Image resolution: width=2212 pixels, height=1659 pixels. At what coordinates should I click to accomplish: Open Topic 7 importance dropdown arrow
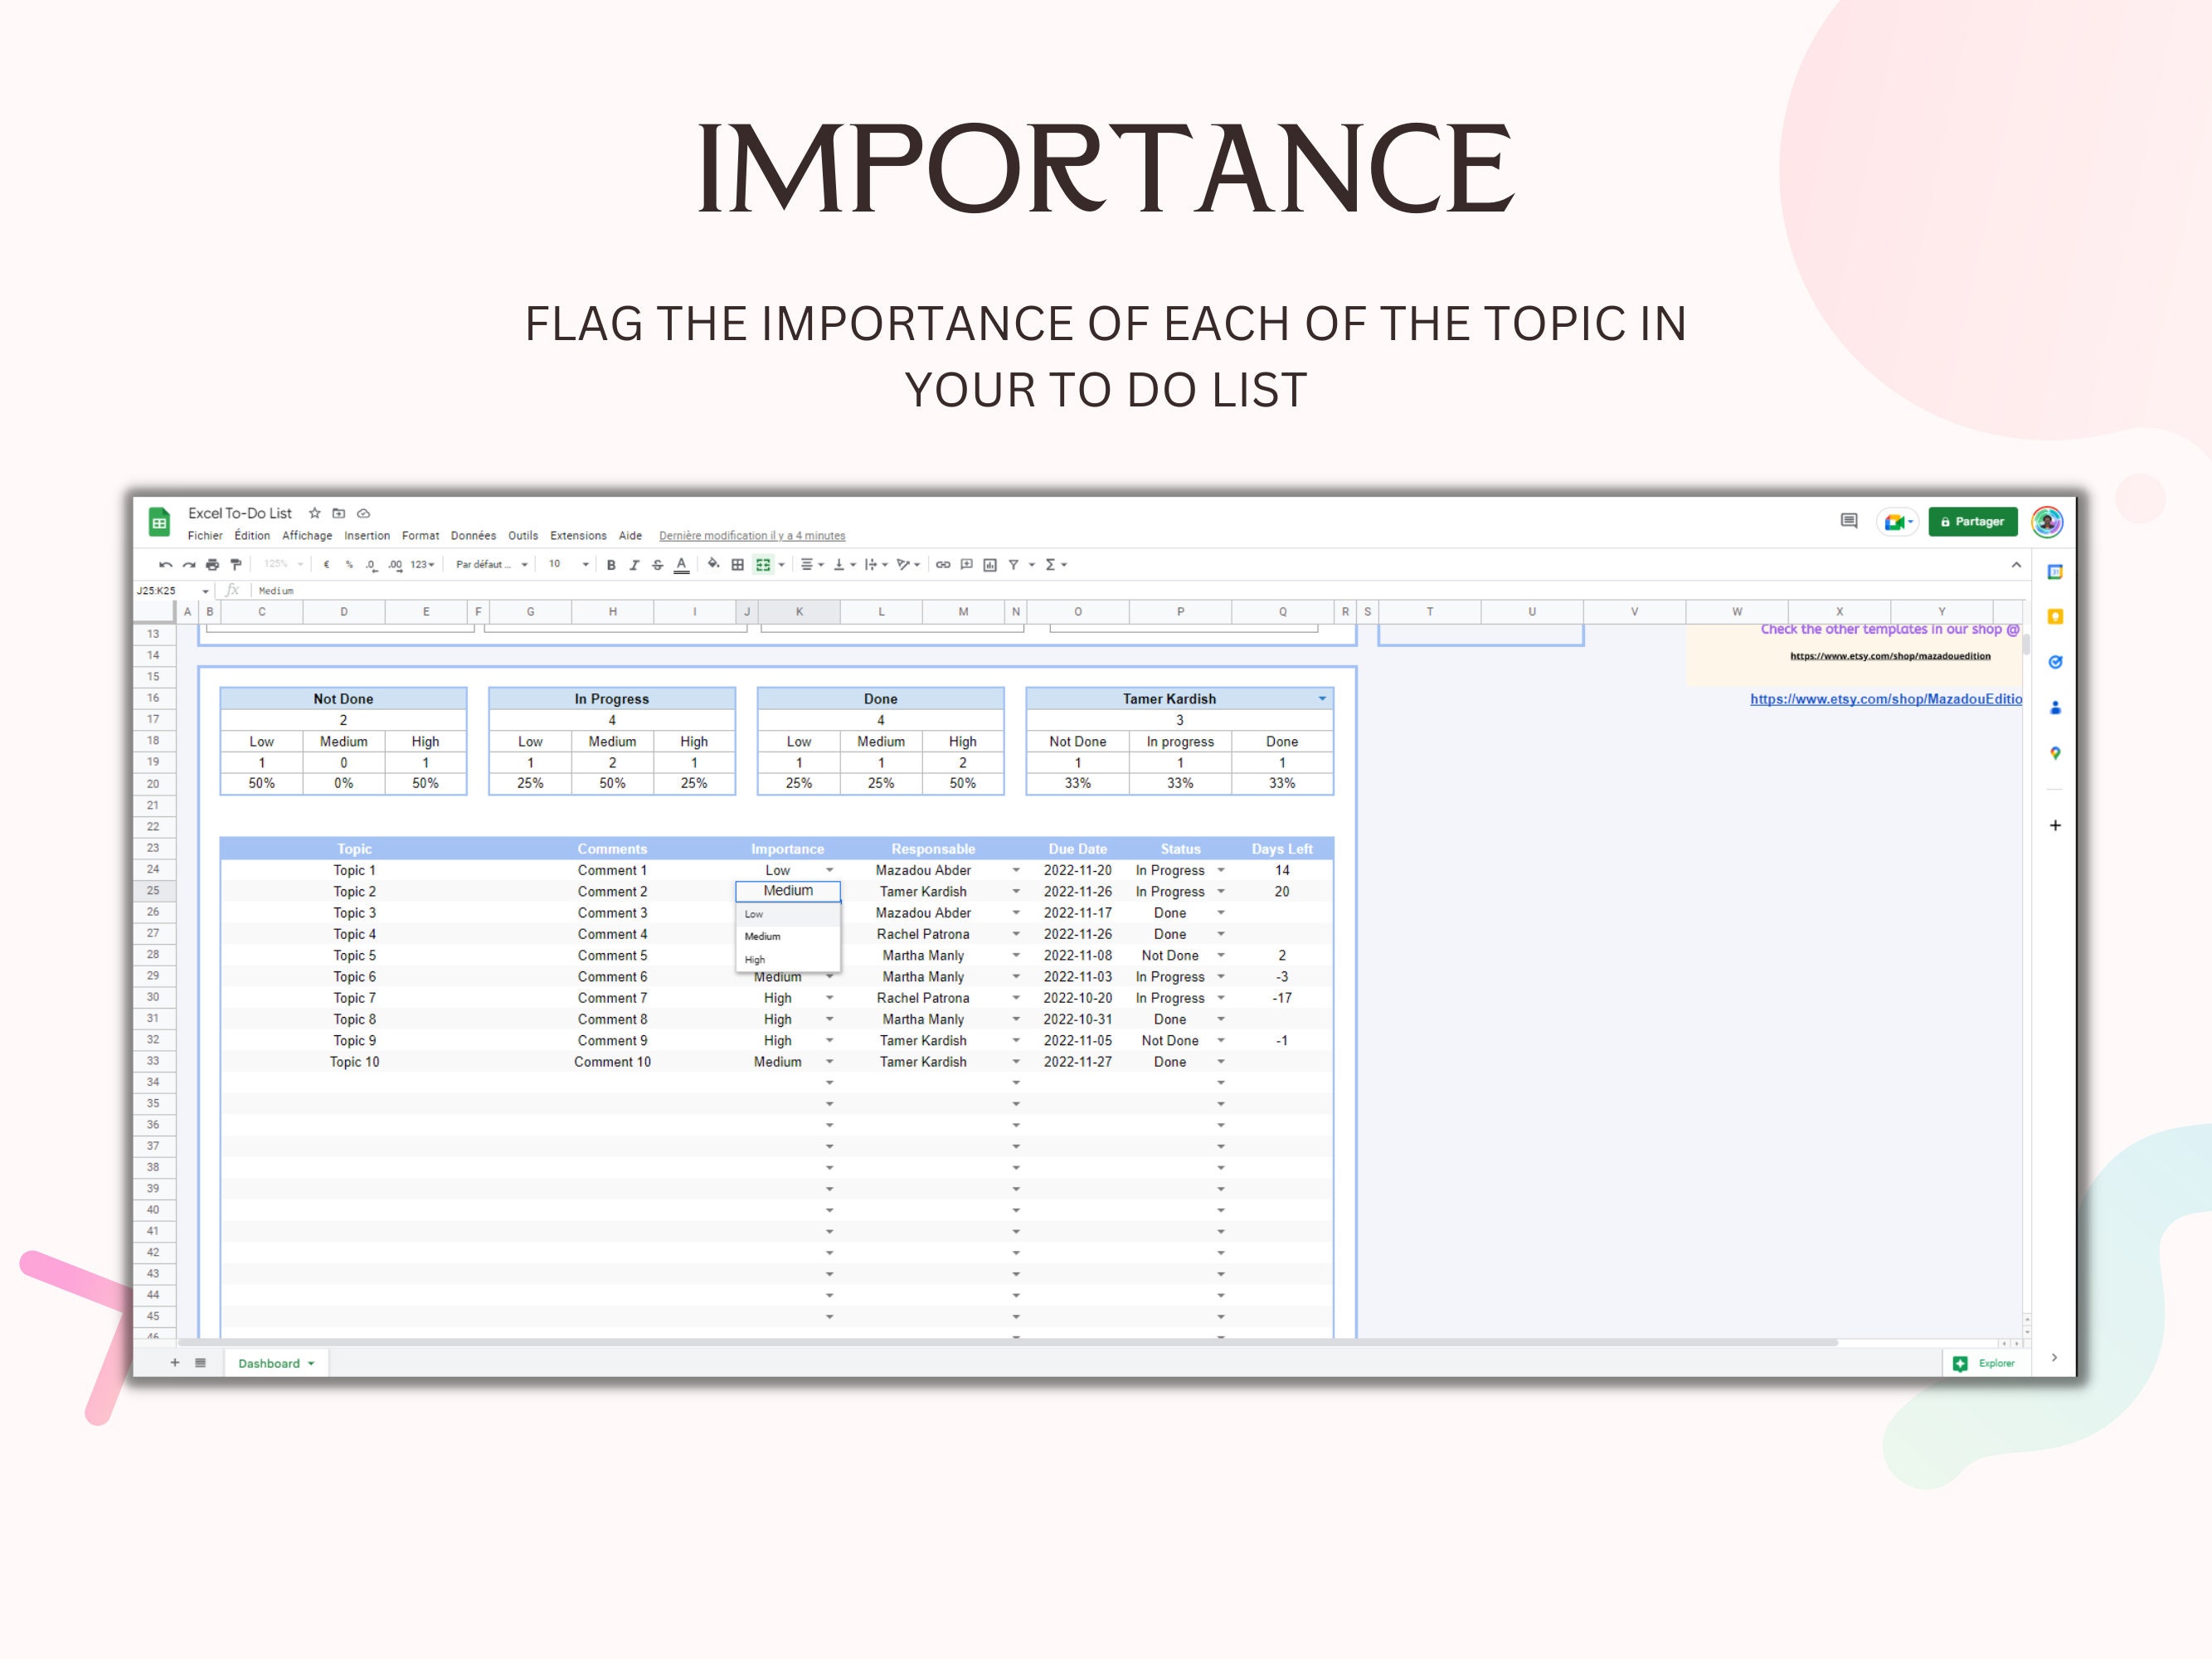[x=829, y=998]
